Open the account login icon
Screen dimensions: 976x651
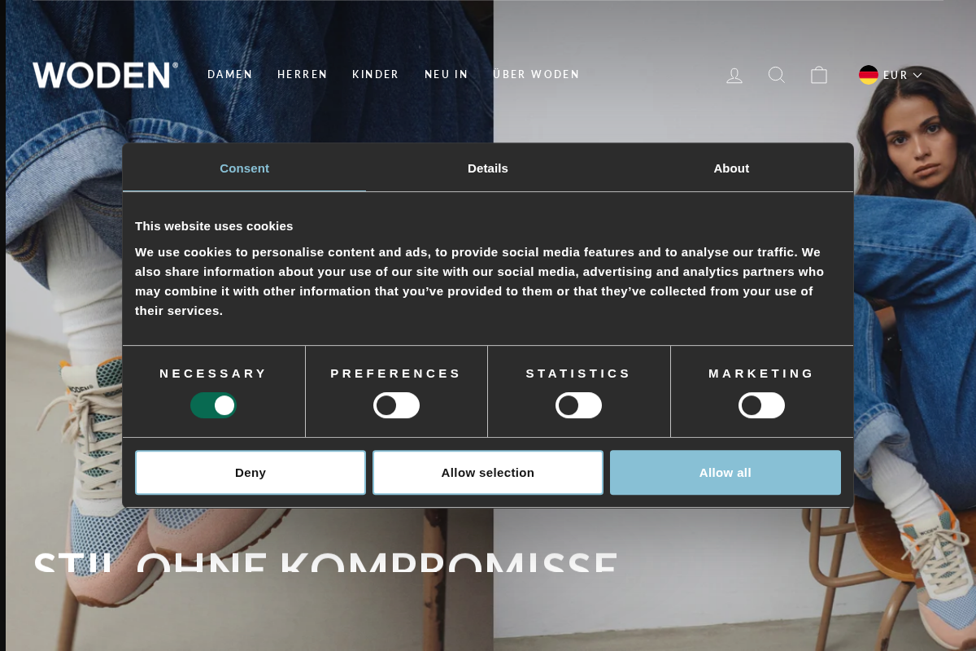734,75
